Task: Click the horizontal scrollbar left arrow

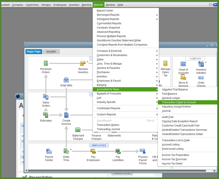Action: point(26,171)
